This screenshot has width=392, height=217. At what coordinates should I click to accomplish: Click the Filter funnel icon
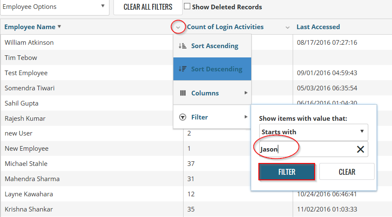coord(183,117)
